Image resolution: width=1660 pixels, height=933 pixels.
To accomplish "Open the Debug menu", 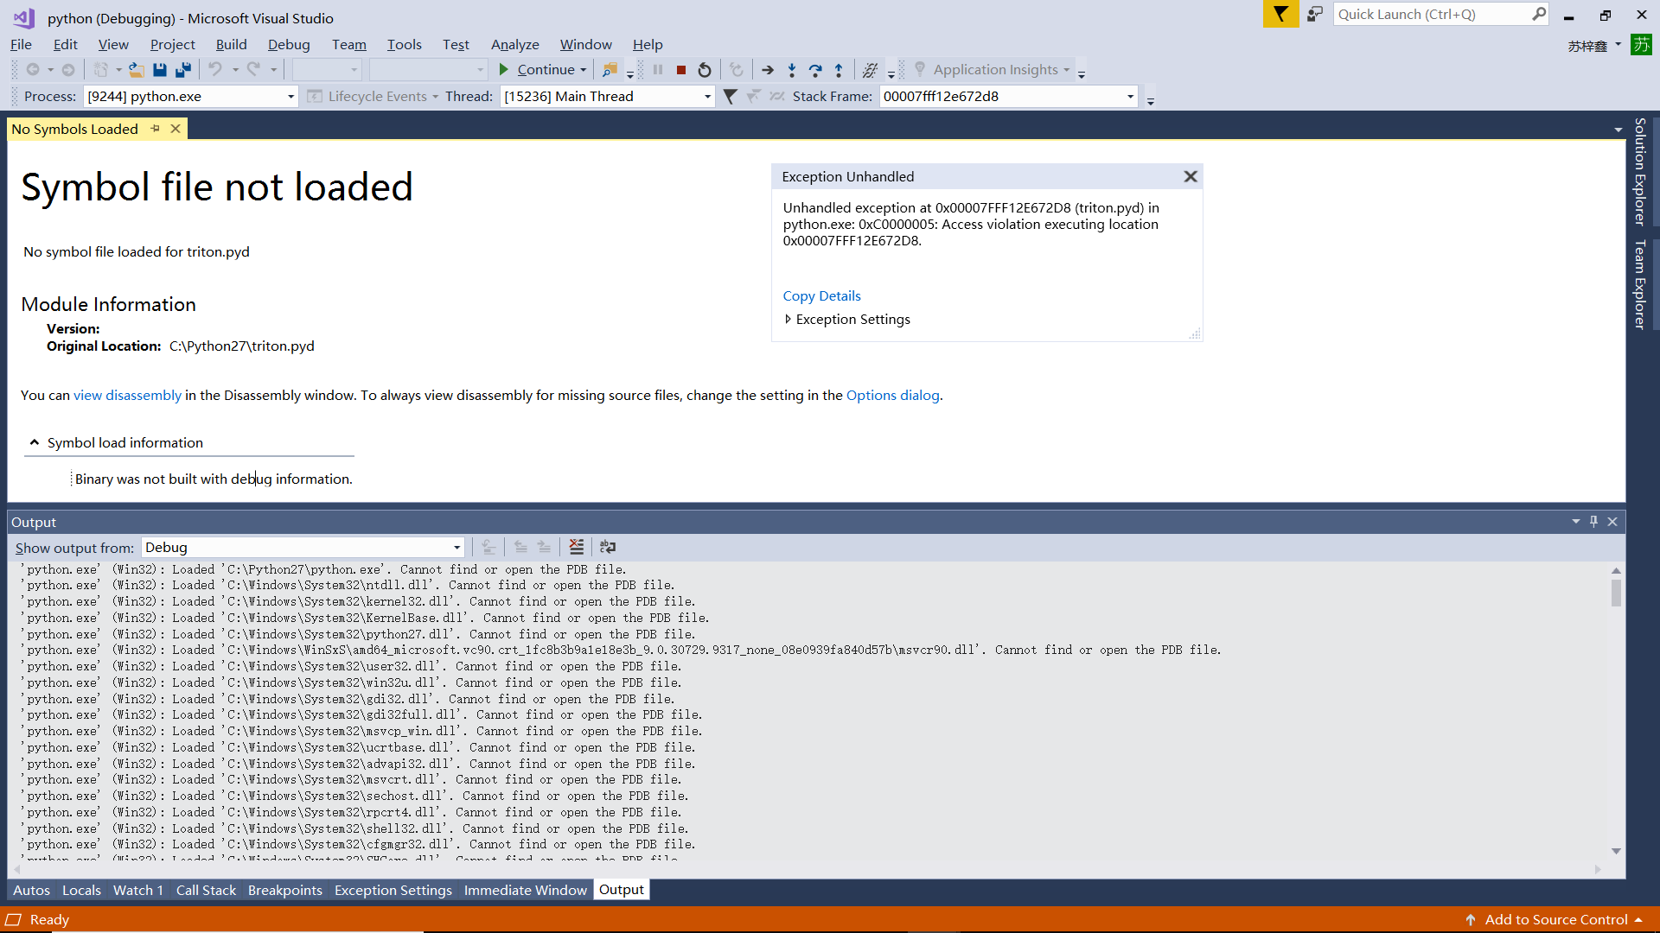I will pyautogui.click(x=289, y=44).
